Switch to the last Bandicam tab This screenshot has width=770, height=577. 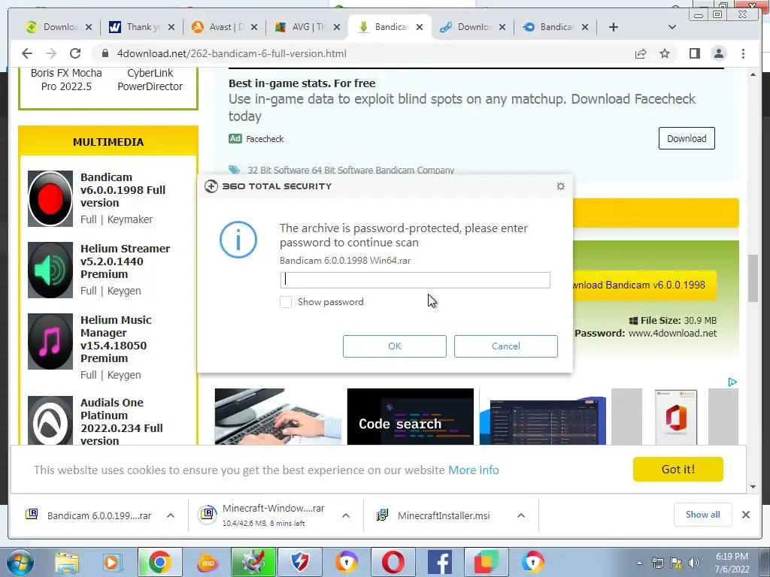[x=556, y=27]
